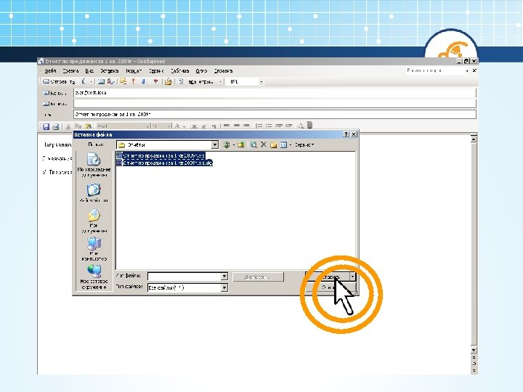The height and width of the screenshot is (392, 523).
Task: Open the font name dropdown
Action: tap(147, 126)
